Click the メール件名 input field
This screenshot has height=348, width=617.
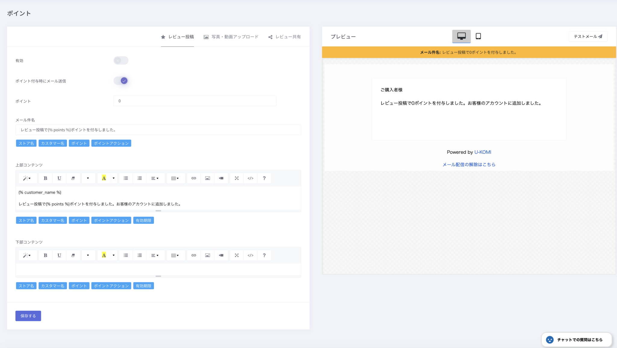point(158,130)
